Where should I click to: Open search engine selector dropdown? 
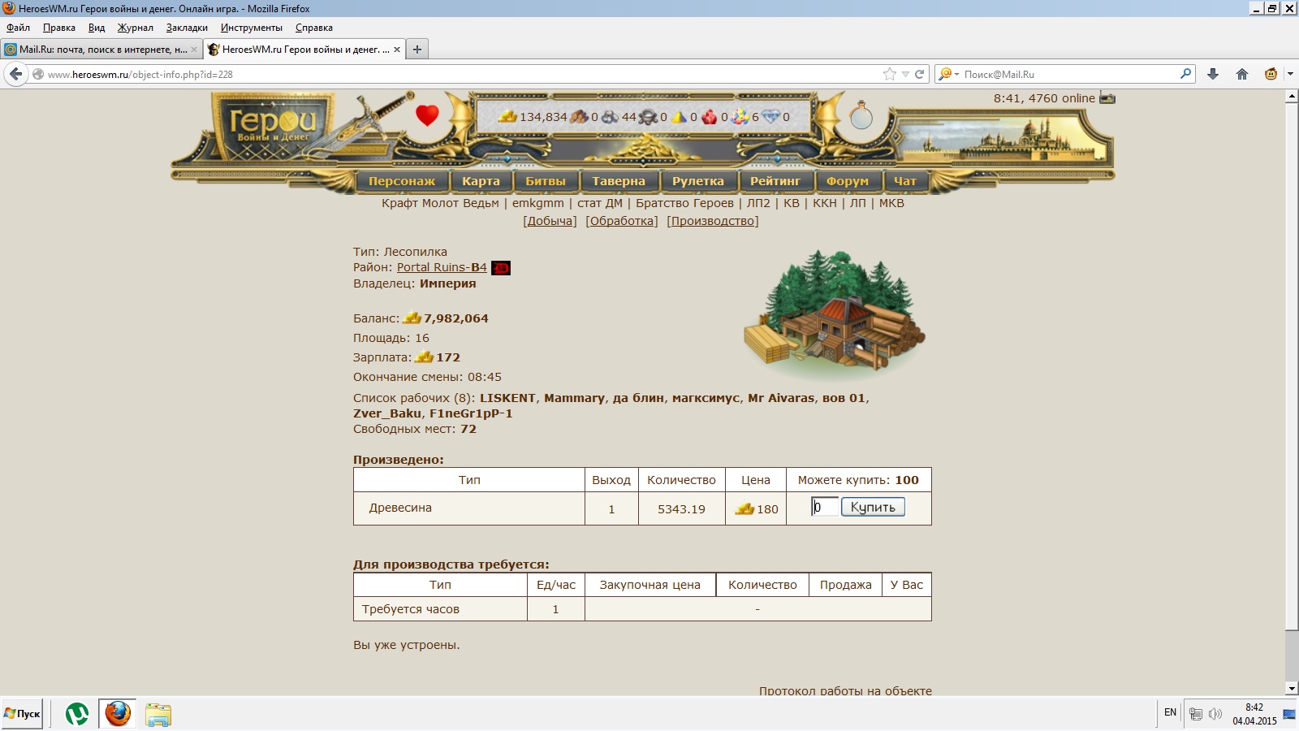(949, 74)
